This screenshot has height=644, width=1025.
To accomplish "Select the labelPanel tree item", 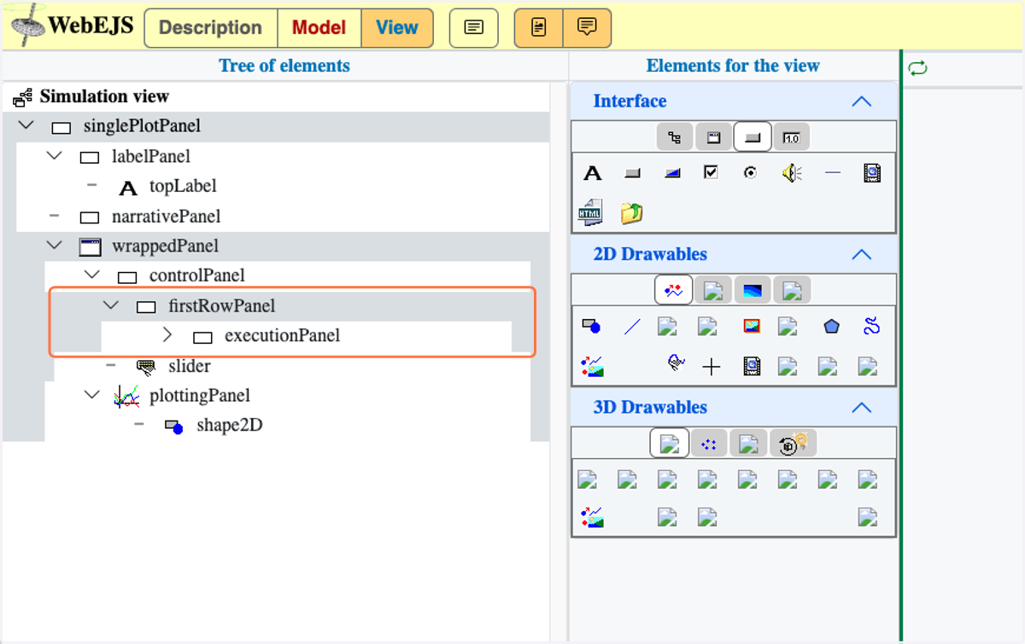I will click(151, 156).
